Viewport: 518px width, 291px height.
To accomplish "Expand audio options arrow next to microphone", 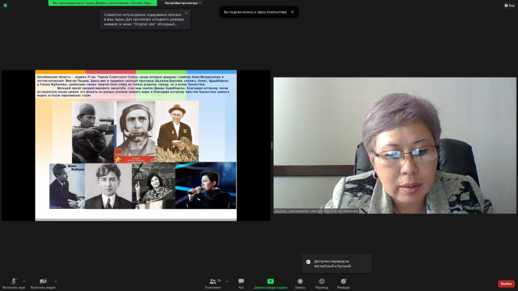I will pyautogui.click(x=25, y=281).
